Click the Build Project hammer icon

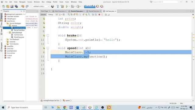click(x=58, y=6)
